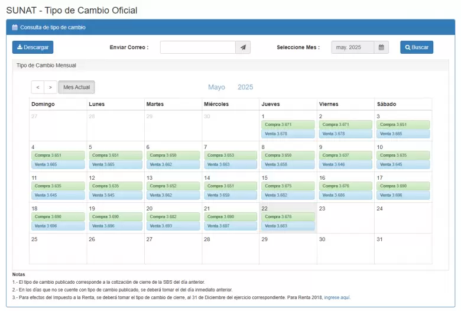461x311 pixels.
Task: Select Venta 3.678 on day 1
Action: pos(288,134)
